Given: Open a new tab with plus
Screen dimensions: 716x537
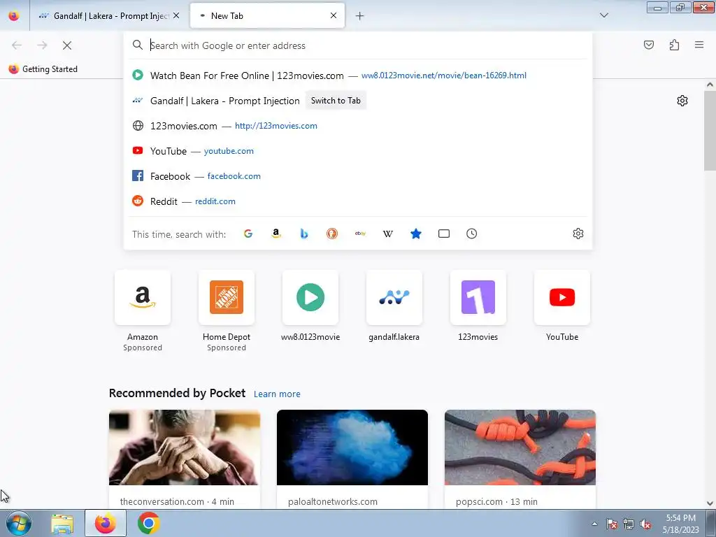Looking at the screenshot, I should [360, 16].
